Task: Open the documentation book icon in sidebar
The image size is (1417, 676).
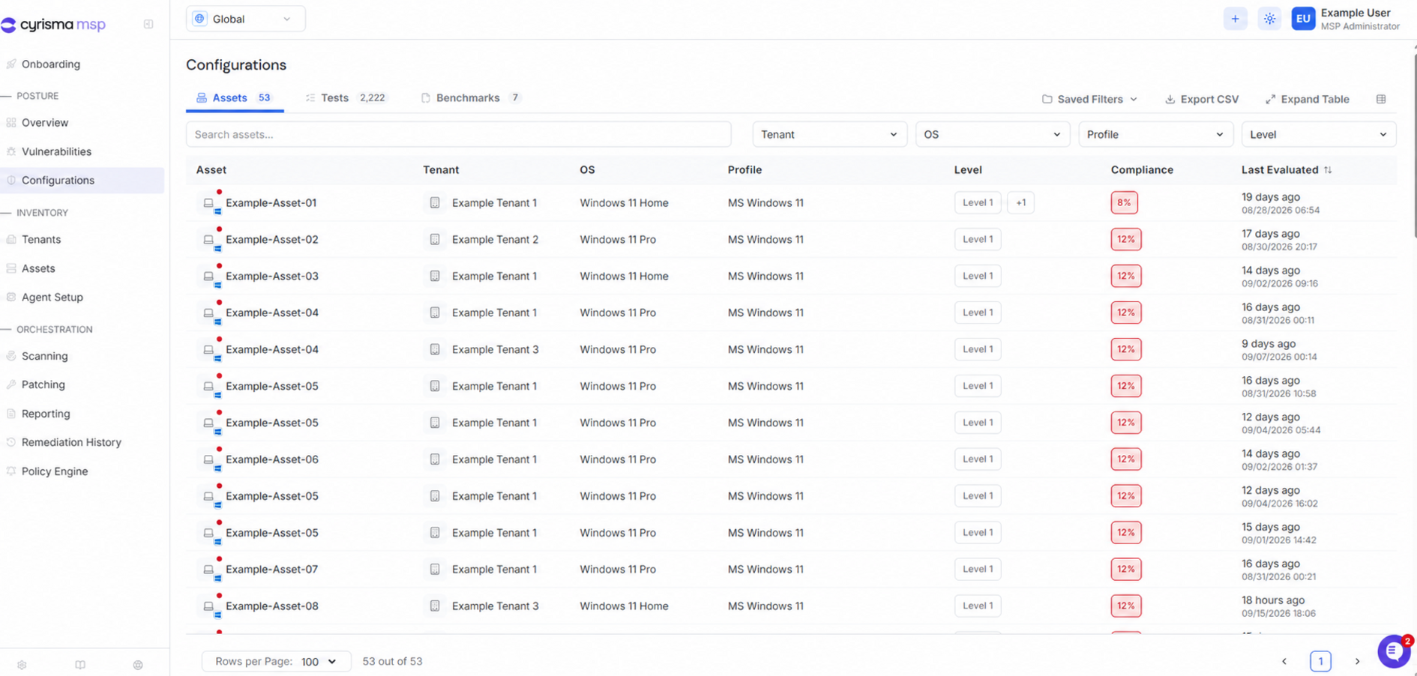Action: (80, 665)
